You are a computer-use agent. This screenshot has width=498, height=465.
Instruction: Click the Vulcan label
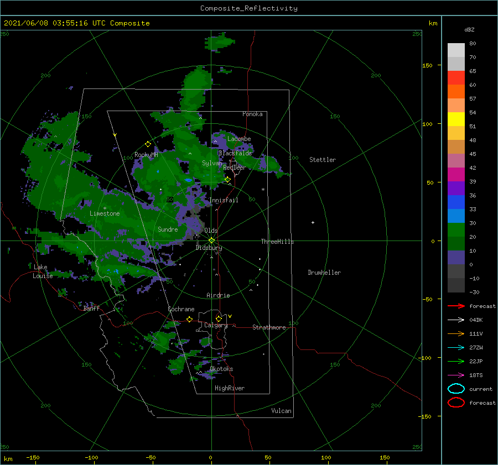point(281,411)
